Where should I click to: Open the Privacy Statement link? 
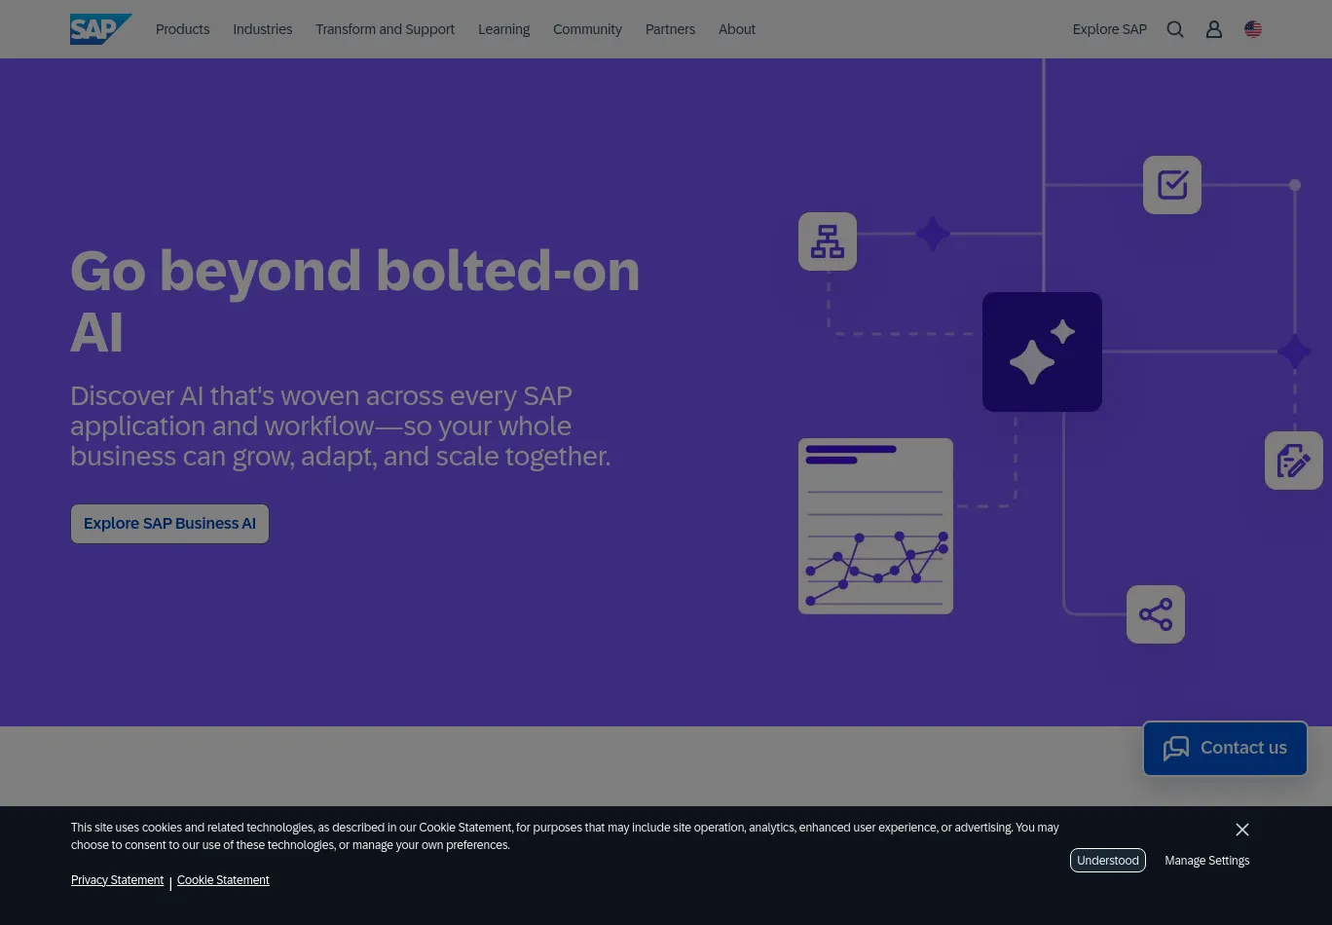point(117,880)
